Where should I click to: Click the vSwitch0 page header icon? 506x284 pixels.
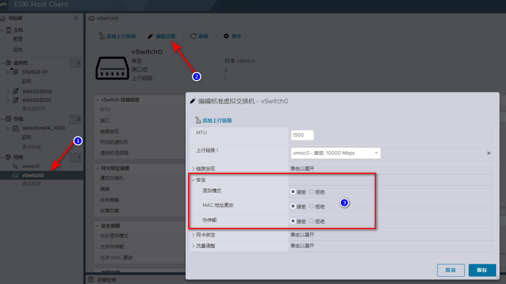tap(91, 18)
